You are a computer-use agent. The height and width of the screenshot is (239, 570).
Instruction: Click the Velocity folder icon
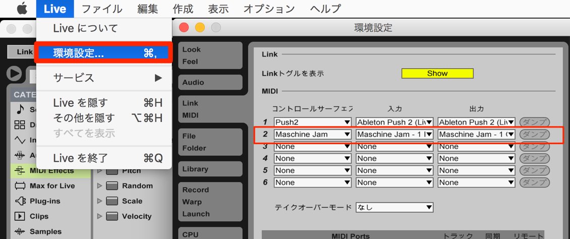coord(112,216)
